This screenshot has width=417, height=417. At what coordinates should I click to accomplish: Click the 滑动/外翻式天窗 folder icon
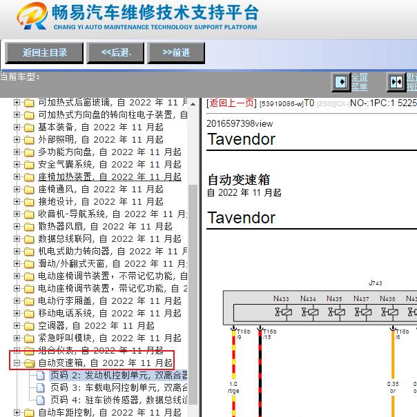(x=29, y=264)
